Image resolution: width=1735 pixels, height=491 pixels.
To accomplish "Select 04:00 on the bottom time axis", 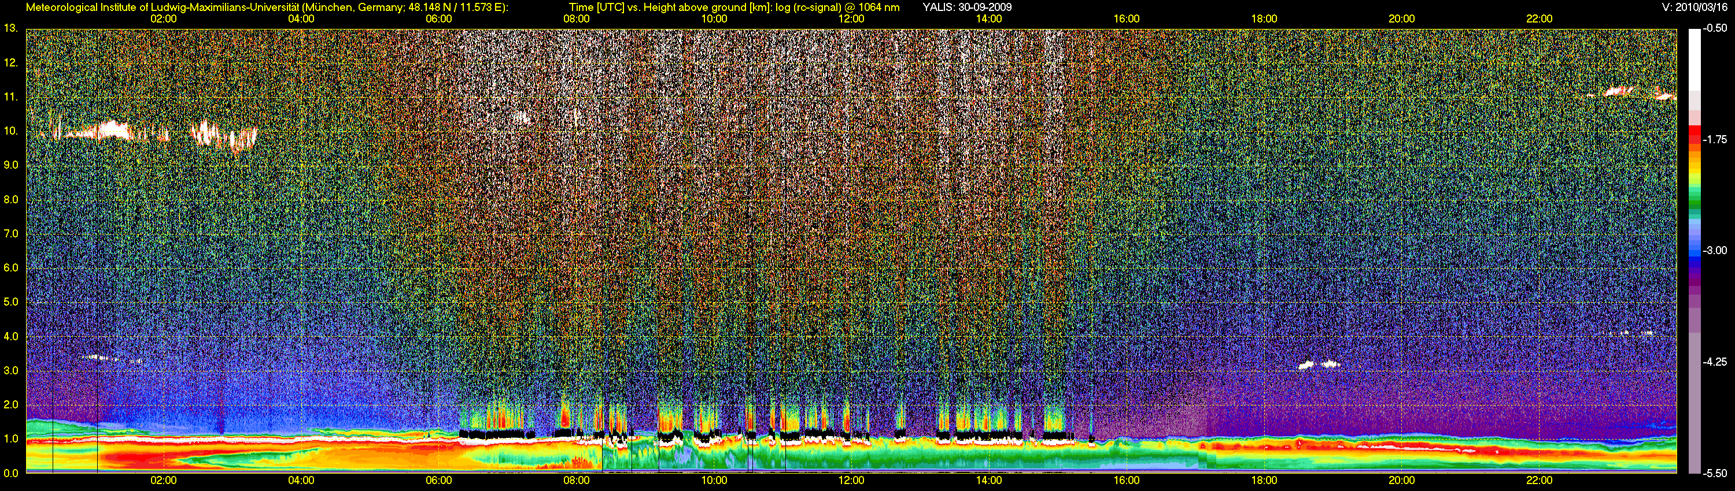I will tap(301, 480).
